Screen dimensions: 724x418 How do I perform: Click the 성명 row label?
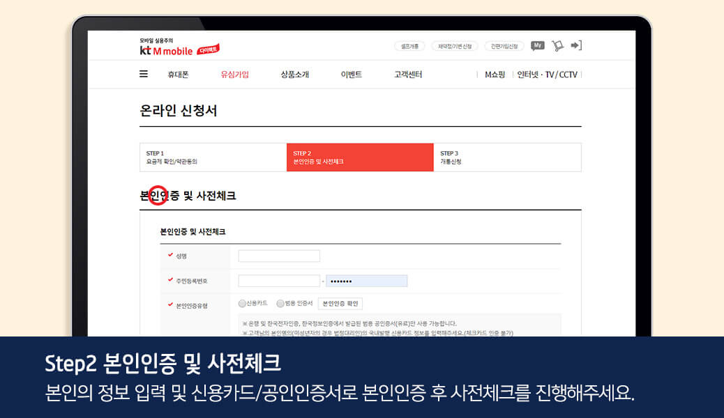click(x=181, y=256)
